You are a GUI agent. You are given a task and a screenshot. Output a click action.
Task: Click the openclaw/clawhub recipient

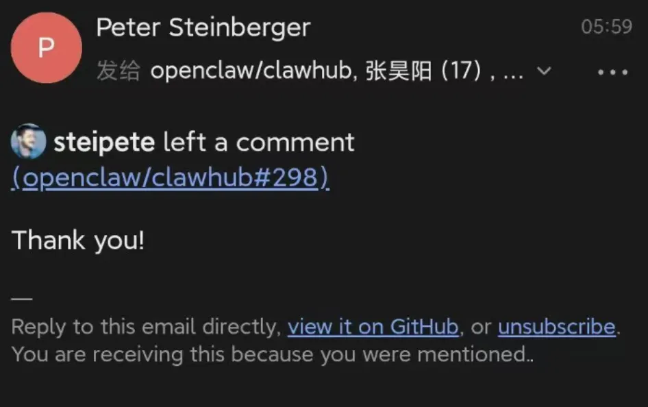coord(251,71)
